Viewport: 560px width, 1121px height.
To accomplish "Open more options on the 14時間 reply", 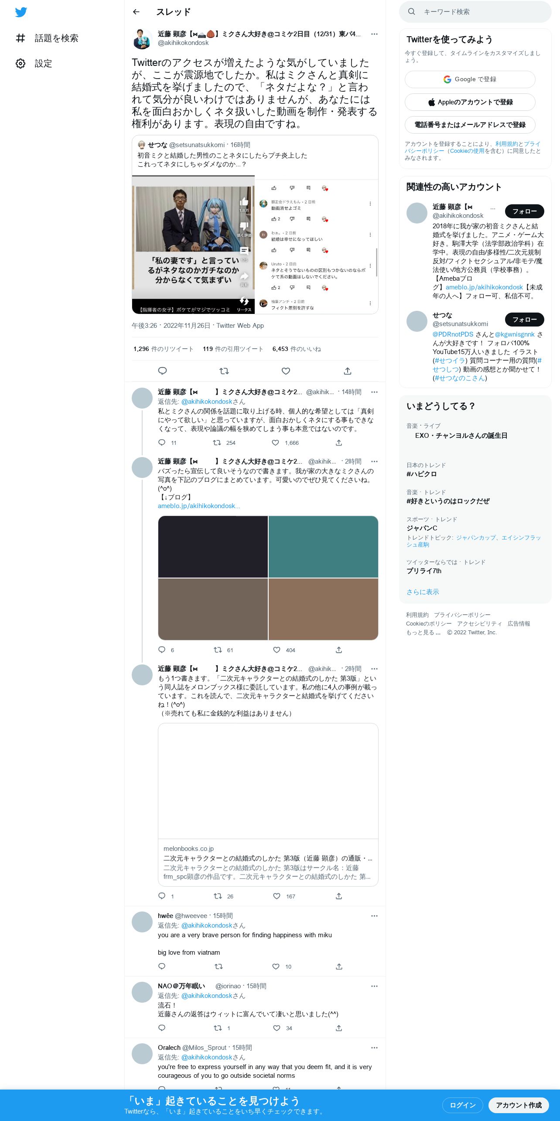I will [374, 392].
